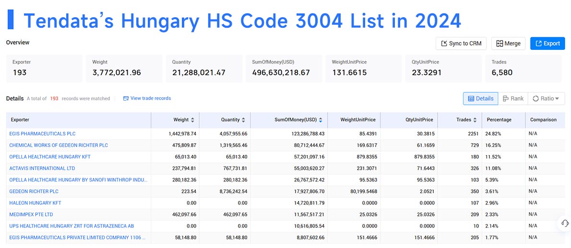Sort by SumOfMoney(USD) column arrows

click(x=321, y=120)
